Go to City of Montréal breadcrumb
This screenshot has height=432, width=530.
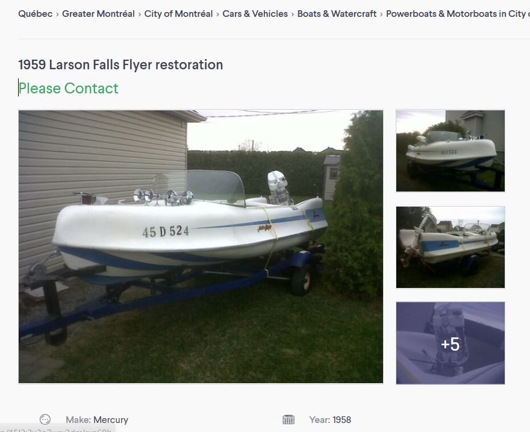[178, 14]
